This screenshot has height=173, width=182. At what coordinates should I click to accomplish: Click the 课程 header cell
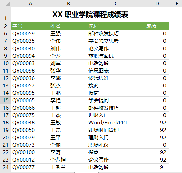click(x=116, y=26)
